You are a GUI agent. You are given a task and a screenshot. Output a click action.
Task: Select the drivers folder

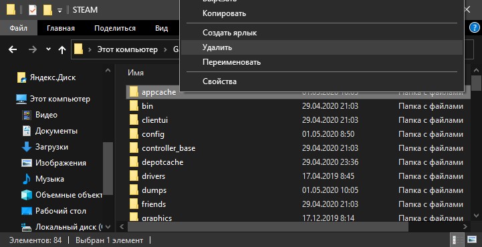pos(153,176)
